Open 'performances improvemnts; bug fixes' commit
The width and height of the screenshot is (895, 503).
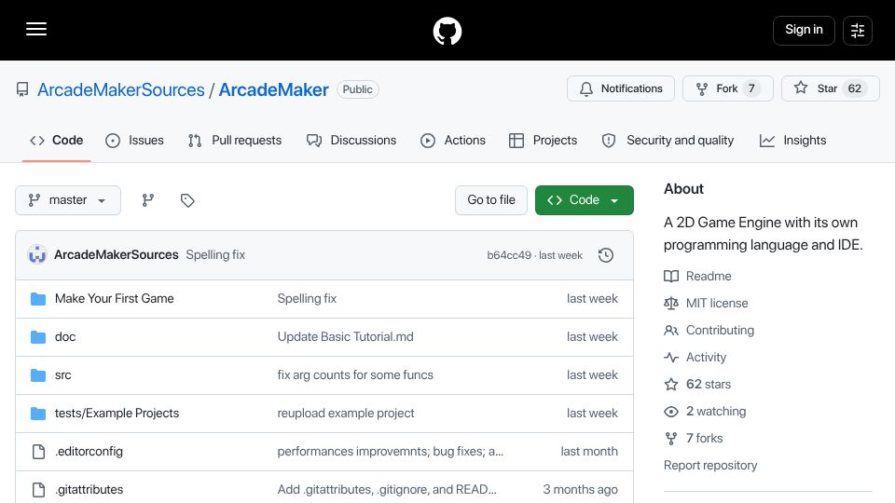click(391, 451)
